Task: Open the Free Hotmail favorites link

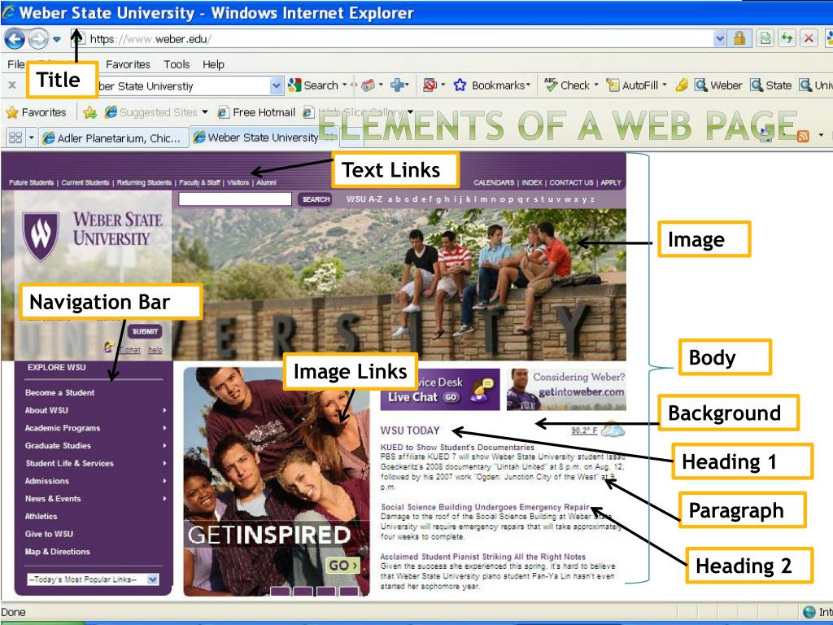Action: tap(256, 112)
